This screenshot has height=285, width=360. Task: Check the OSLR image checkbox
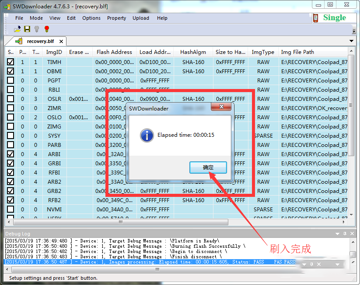point(10,99)
